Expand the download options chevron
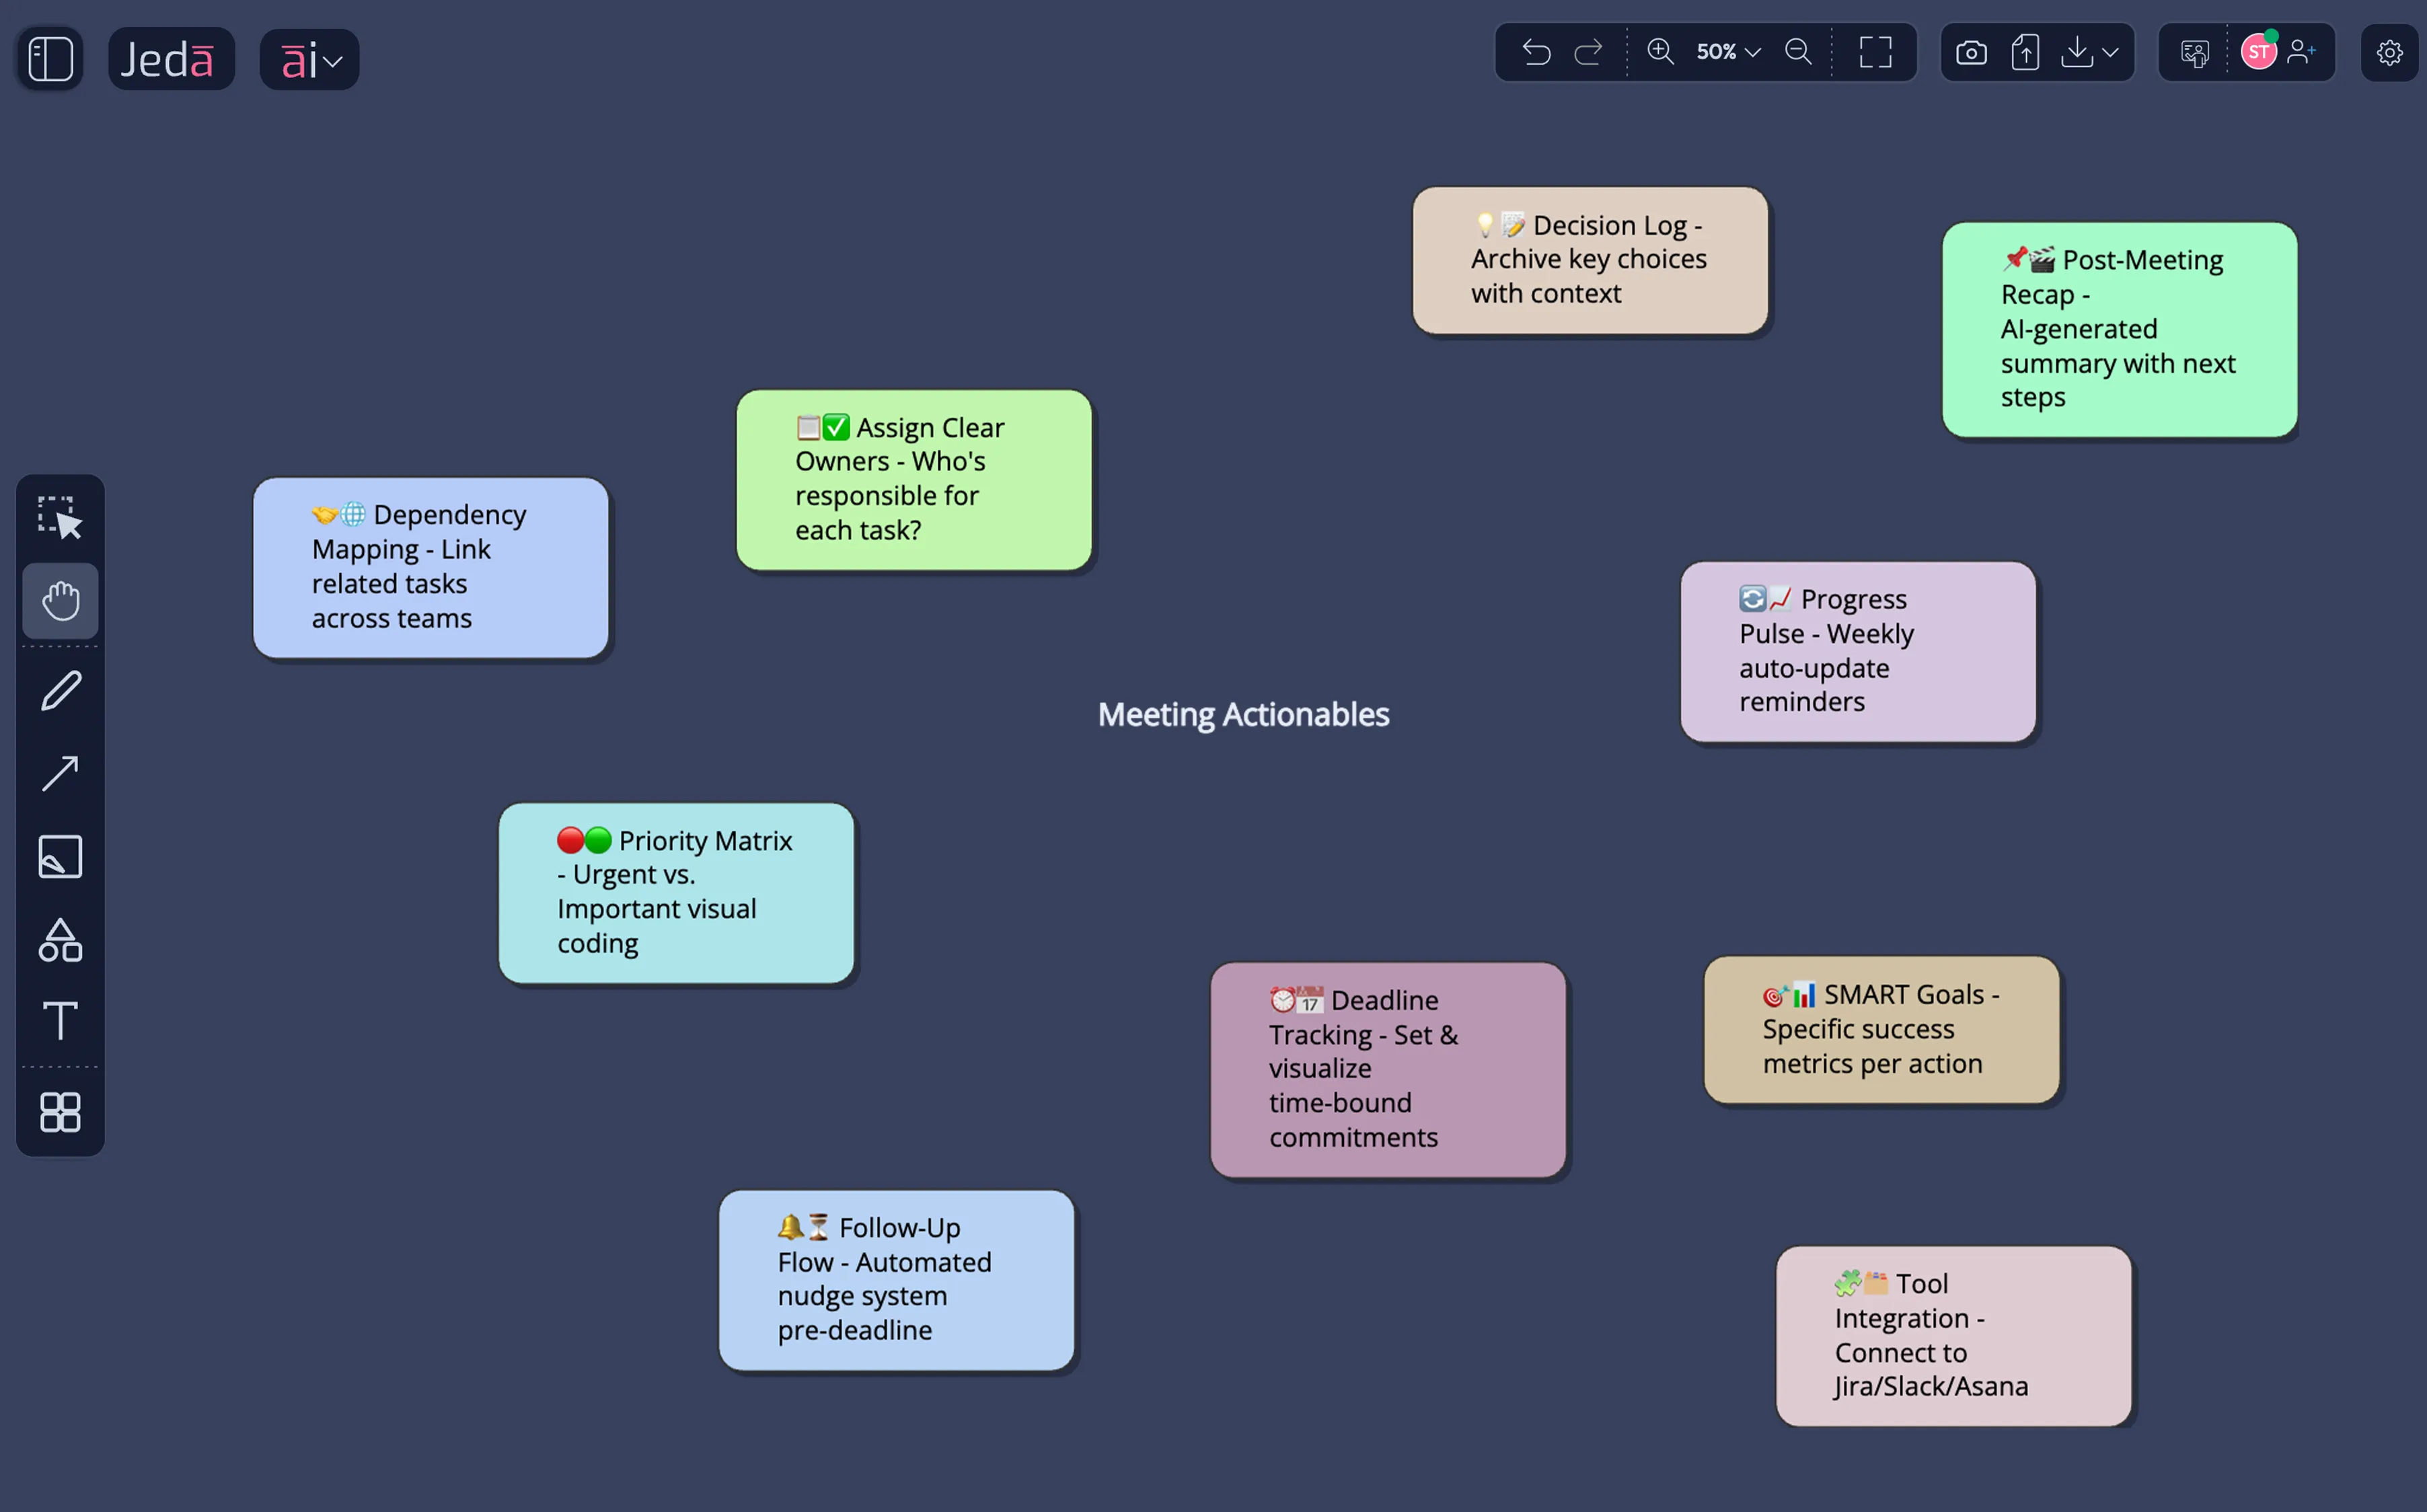The height and width of the screenshot is (1512, 2427). click(x=2110, y=52)
